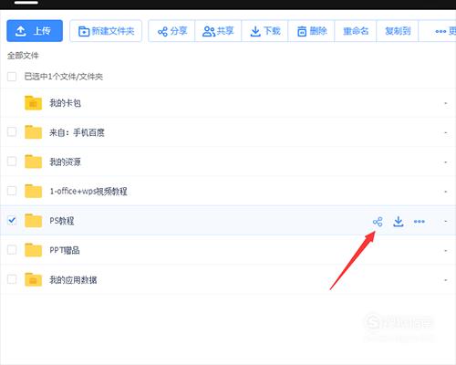Open the 1-office+wps视频教程 folder icon
456x365 pixels.
pyautogui.click(x=33, y=191)
